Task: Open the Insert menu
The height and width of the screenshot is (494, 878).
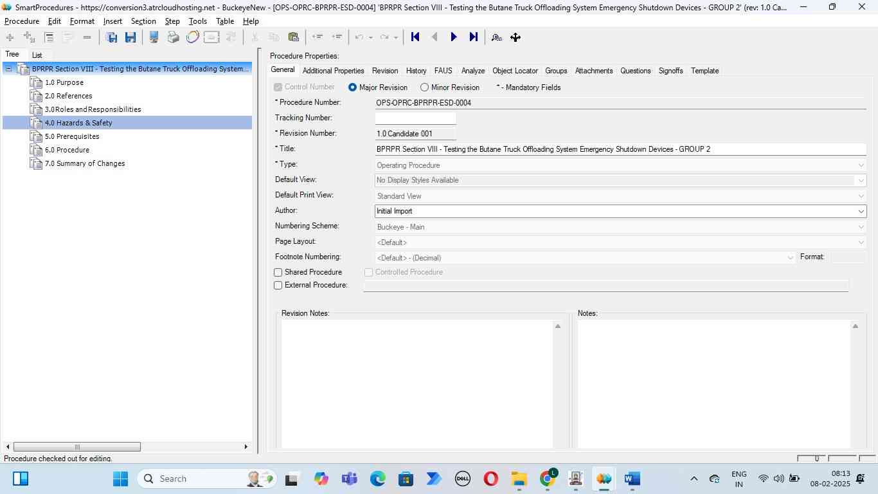Action: (x=112, y=21)
